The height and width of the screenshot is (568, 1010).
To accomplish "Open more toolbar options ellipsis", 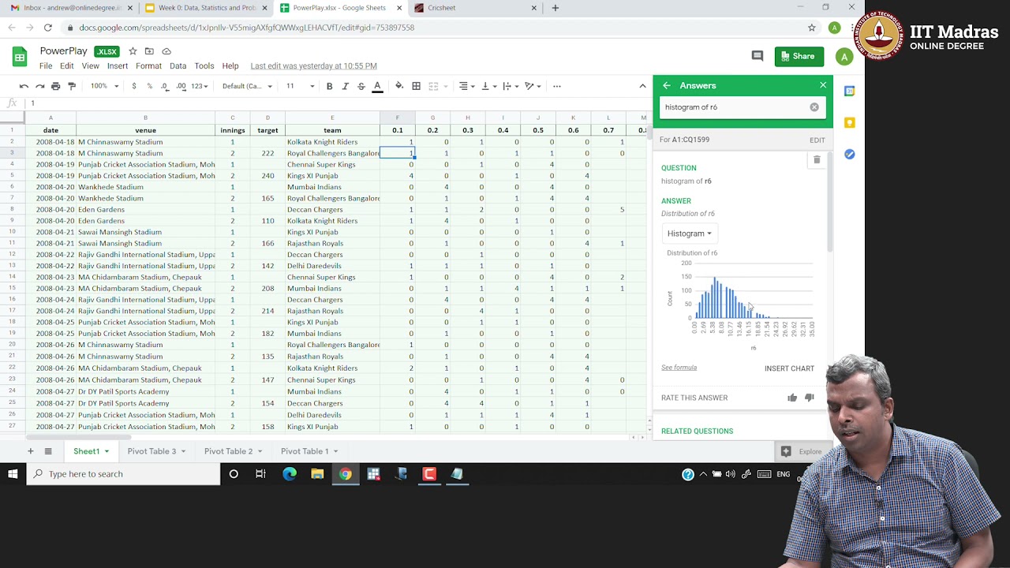I will [556, 86].
